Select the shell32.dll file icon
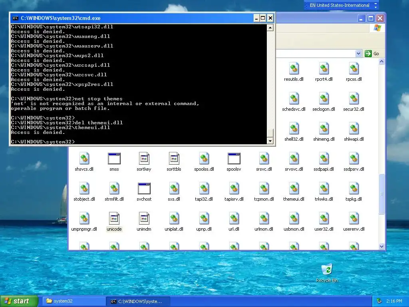This screenshot has height=307, width=409. (x=294, y=128)
